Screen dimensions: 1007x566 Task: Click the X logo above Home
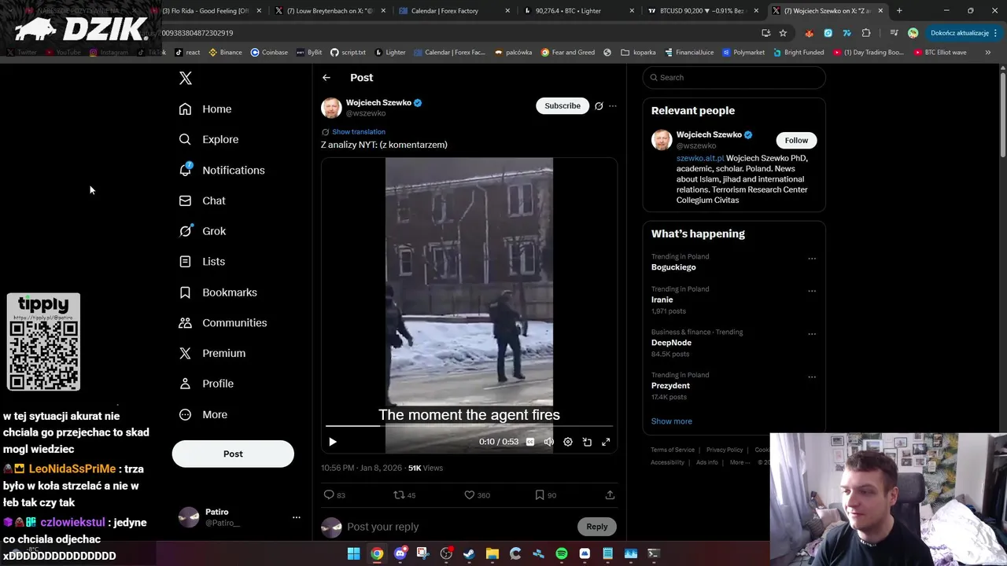click(x=186, y=78)
